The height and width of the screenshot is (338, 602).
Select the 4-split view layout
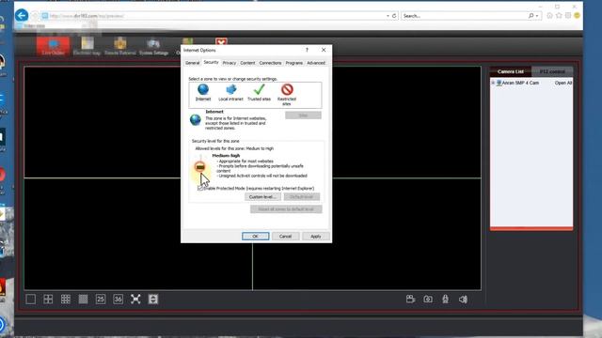coord(48,300)
